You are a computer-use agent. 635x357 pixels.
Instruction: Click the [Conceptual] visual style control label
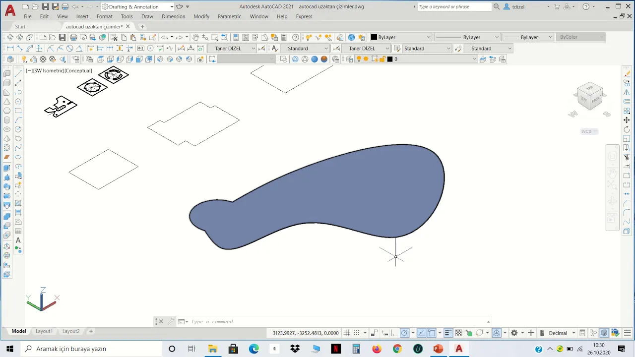click(x=78, y=71)
